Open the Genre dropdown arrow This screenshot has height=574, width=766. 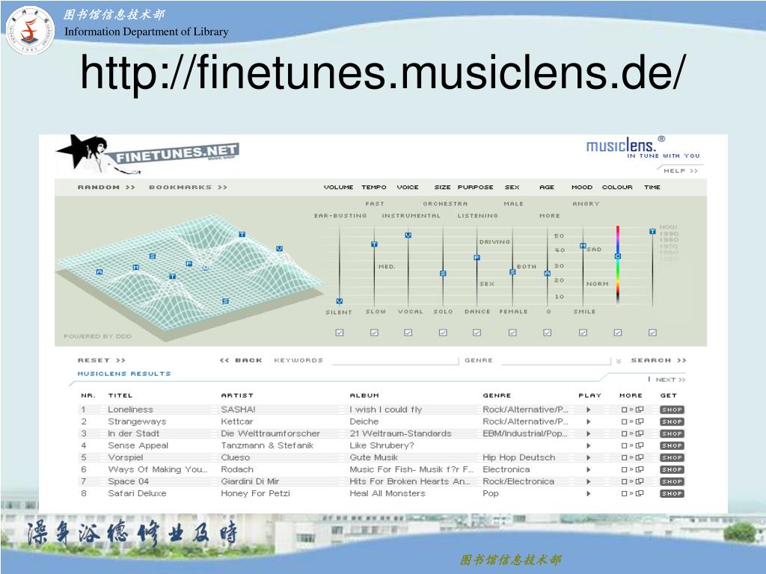[x=619, y=361]
